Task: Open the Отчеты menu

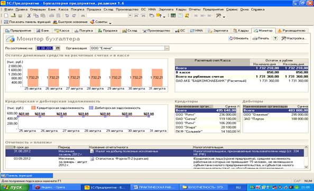Action: point(195,9)
